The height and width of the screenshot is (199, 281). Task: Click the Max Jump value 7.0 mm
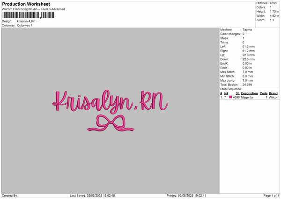coord(248,80)
